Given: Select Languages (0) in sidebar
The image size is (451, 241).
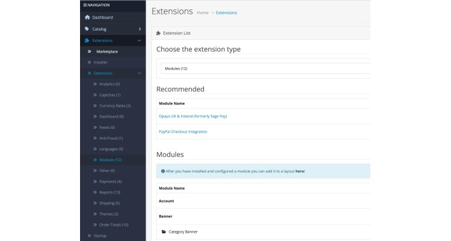Looking at the screenshot, I should [x=111, y=149].
